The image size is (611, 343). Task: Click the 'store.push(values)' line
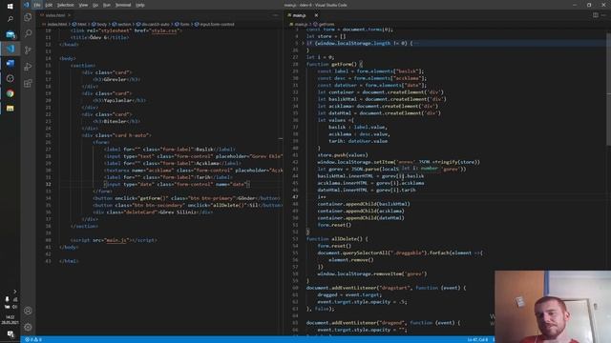coord(343,155)
